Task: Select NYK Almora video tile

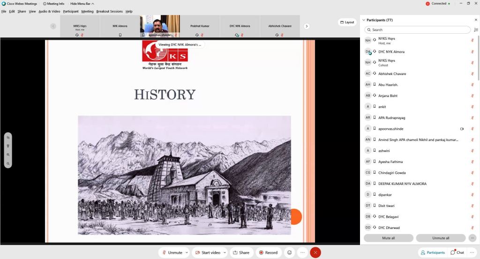Action: point(120,26)
